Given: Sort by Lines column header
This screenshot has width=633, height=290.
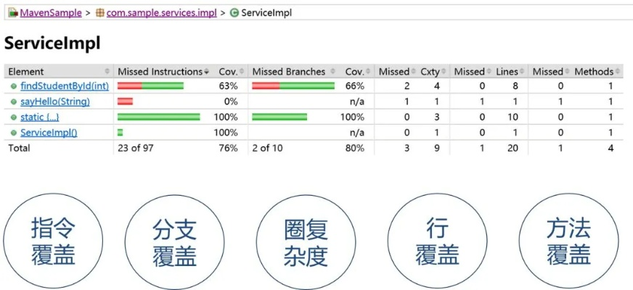Looking at the screenshot, I should 507,71.
